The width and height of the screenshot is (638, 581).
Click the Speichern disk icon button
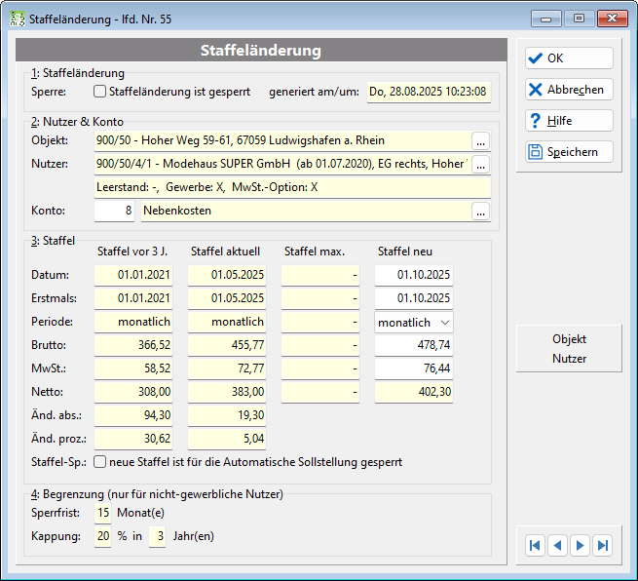(569, 152)
